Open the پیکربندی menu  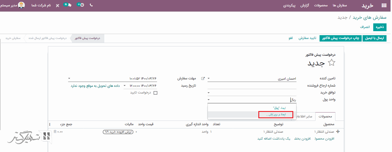pos(289,5)
